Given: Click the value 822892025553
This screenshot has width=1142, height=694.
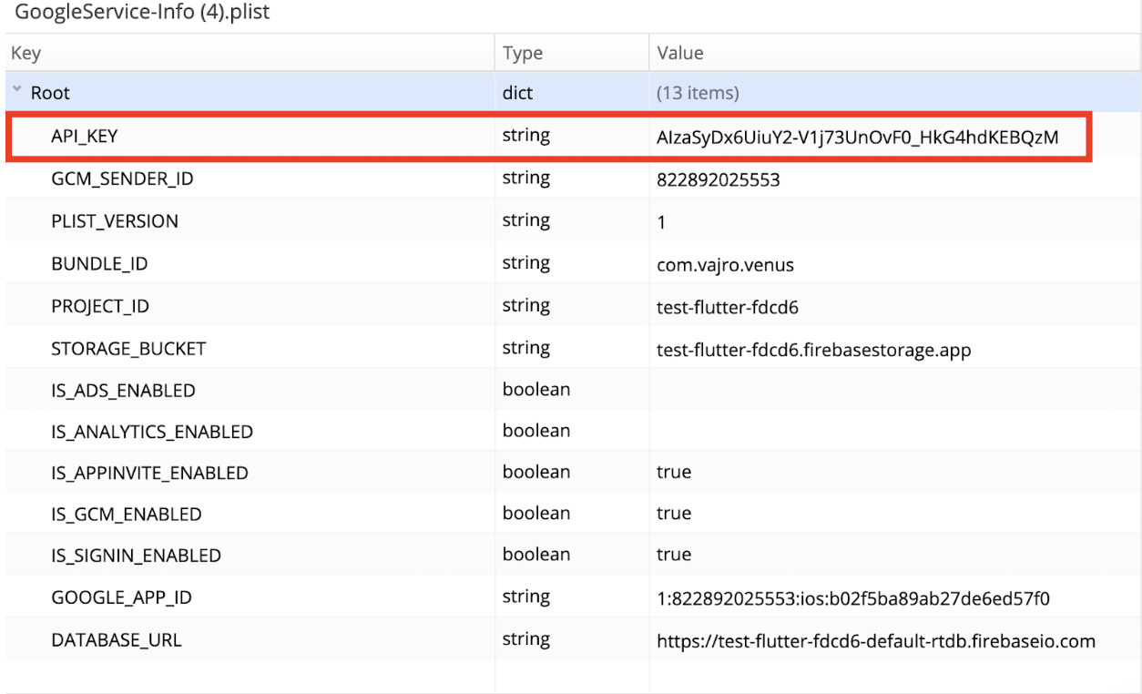Looking at the screenshot, I should point(719,179).
